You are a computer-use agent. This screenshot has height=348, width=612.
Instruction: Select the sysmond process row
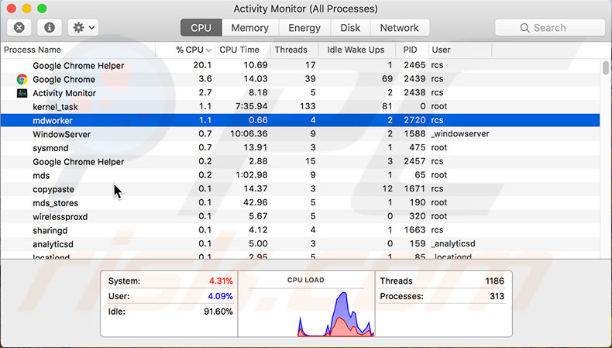coord(300,147)
